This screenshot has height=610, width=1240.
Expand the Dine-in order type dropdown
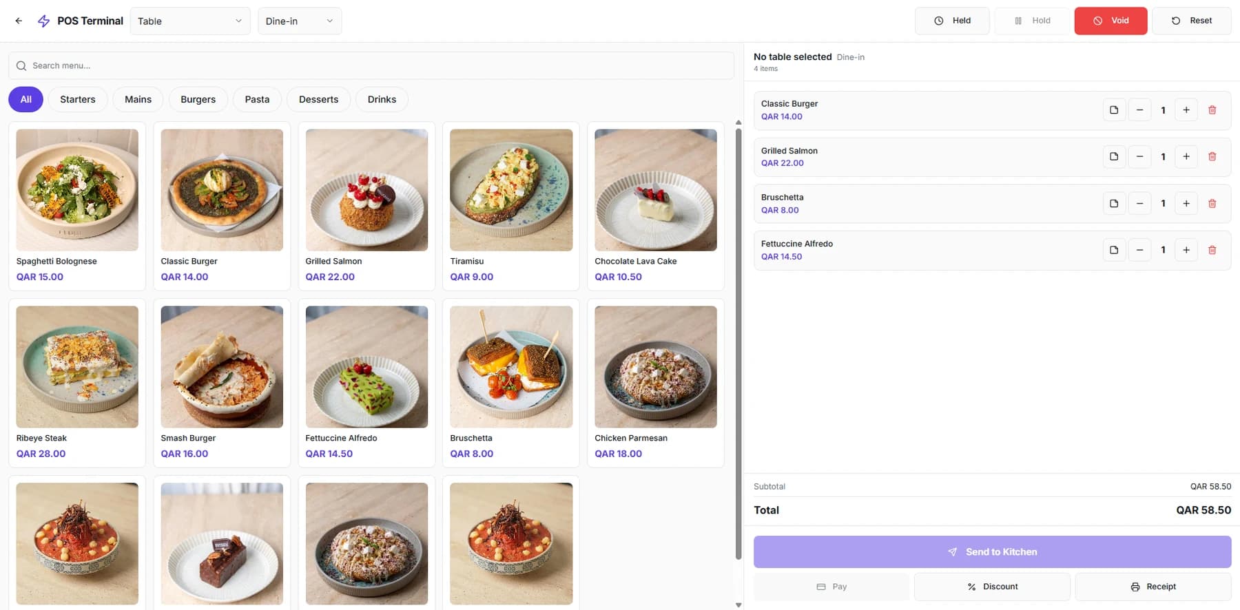click(300, 21)
